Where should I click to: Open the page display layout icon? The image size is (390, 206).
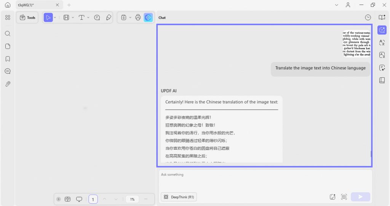click(x=68, y=199)
